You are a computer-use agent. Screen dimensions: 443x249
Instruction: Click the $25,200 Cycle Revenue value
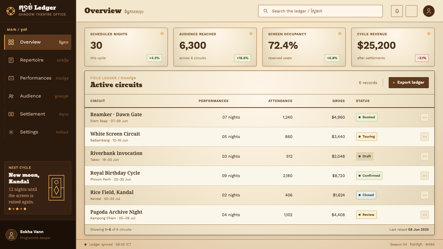click(377, 46)
